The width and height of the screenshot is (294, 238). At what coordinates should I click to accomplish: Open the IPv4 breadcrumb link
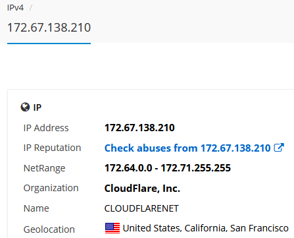pyautogui.click(x=15, y=8)
